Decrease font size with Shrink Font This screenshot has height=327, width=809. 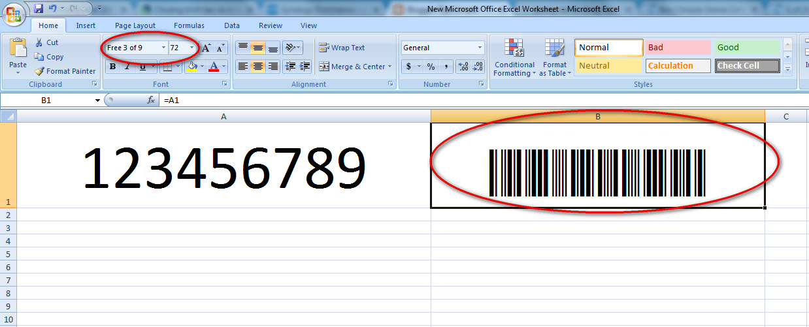click(x=220, y=48)
